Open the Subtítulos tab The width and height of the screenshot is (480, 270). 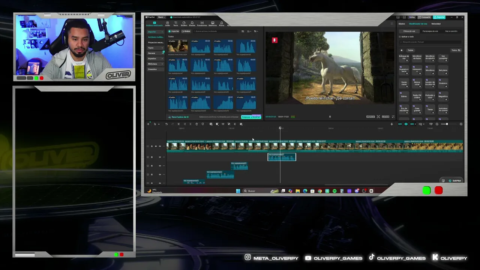coord(213,24)
